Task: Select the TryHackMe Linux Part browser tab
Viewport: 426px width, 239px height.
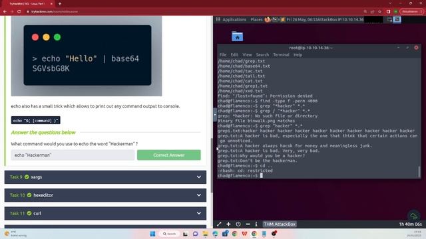Action: click(27, 4)
